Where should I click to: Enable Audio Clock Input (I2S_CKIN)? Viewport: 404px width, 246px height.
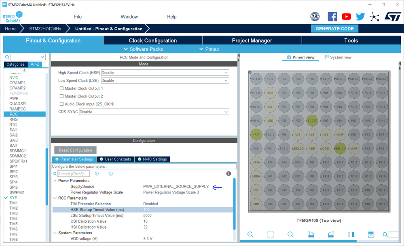61,104
